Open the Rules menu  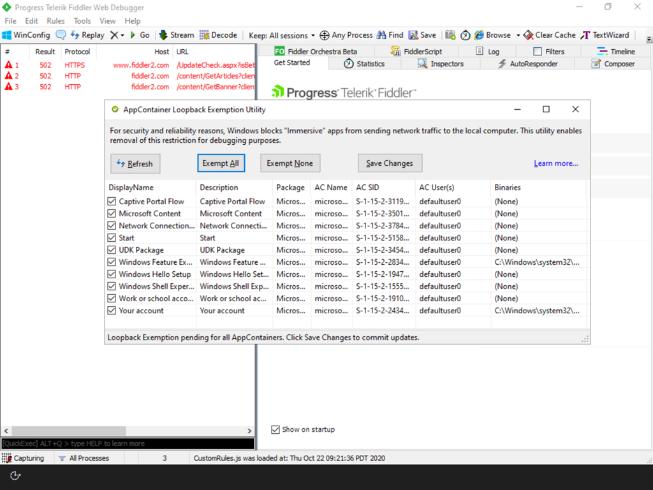55,21
